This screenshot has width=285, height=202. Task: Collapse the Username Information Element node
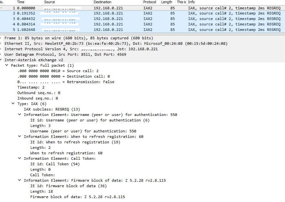pos(20,115)
